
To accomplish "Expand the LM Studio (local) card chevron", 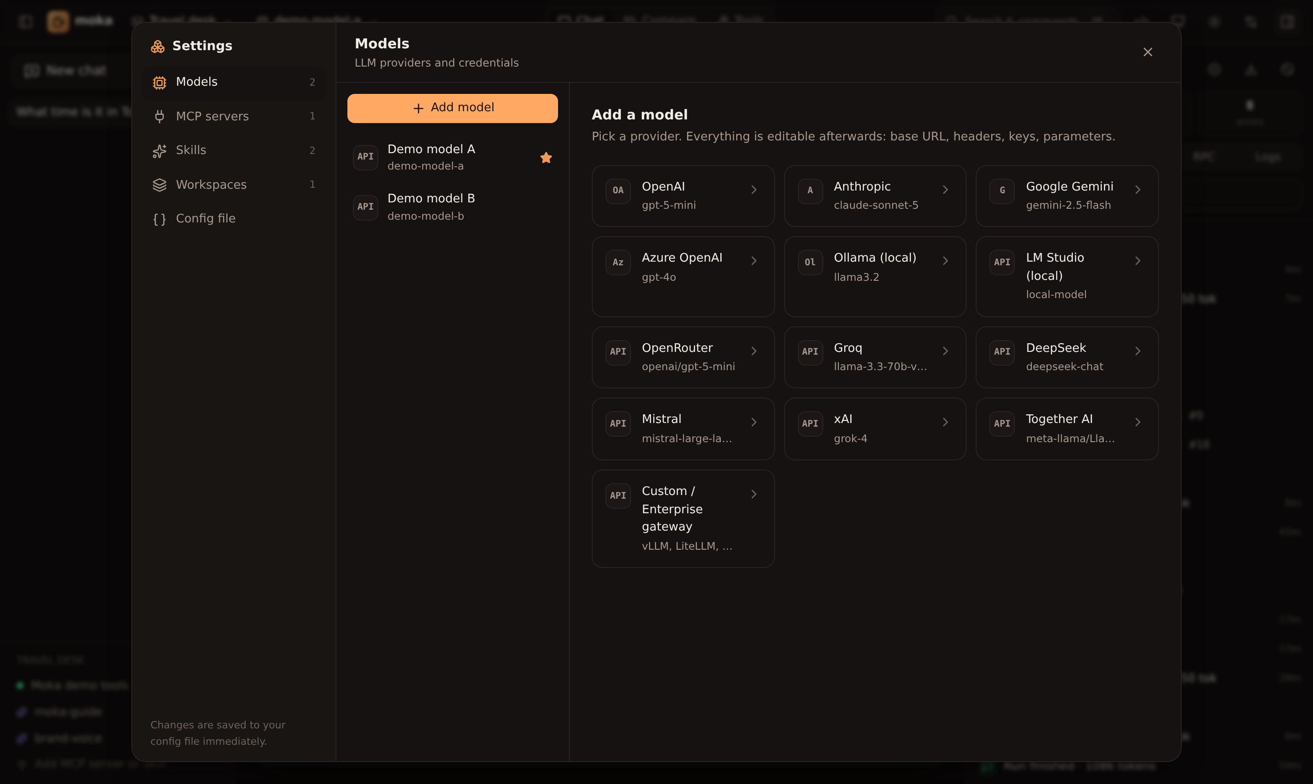I will pyautogui.click(x=1137, y=261).
